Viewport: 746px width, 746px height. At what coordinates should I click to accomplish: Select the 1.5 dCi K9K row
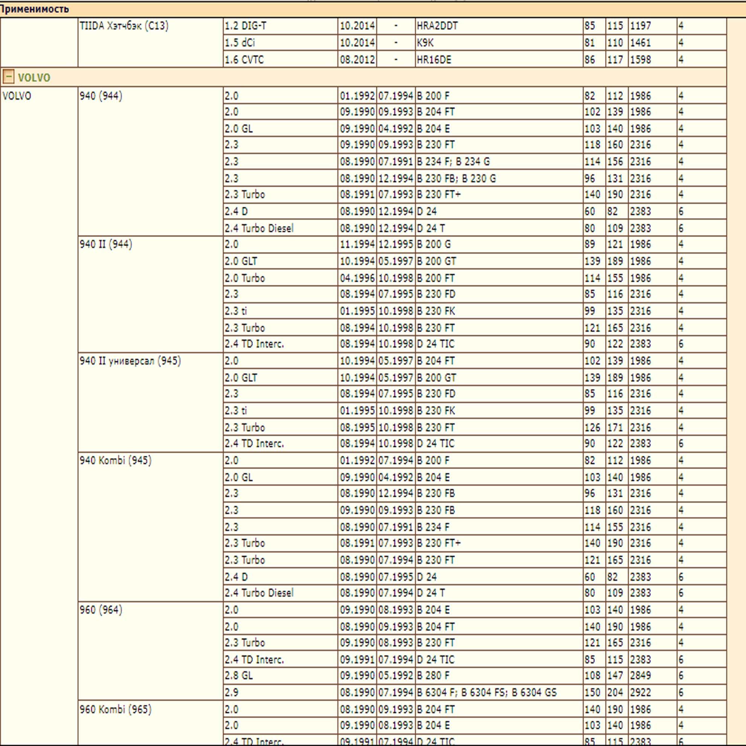pyautogui.click(x=475, y=43)
